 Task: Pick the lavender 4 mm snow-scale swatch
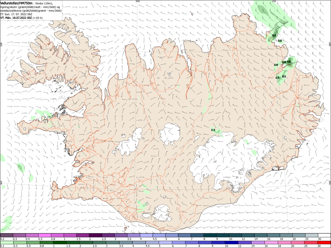point(146,235)
